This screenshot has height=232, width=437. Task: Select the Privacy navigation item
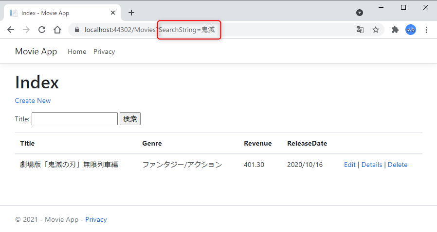(104, 51)
